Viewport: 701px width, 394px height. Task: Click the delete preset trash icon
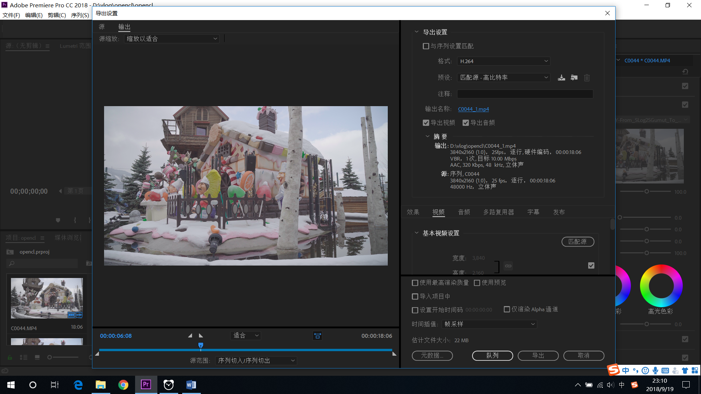[587, 78]
